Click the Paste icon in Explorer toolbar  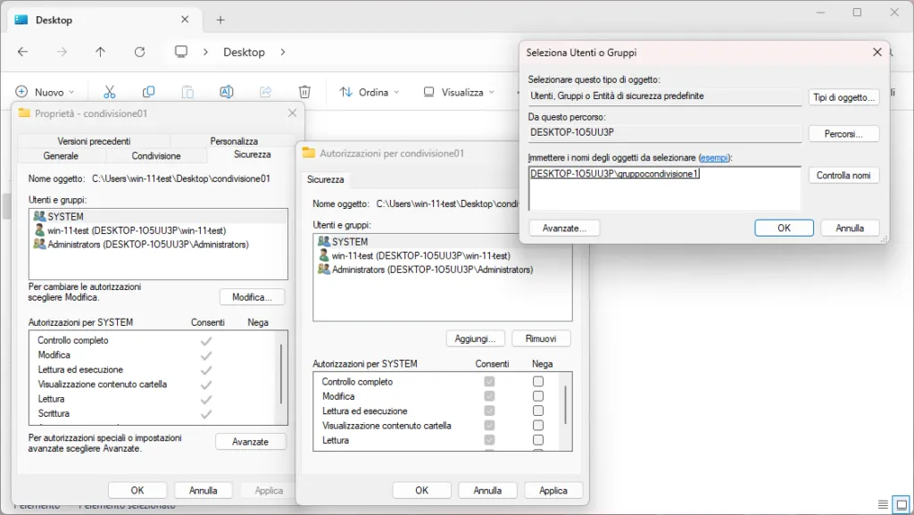tap(187, 91)
